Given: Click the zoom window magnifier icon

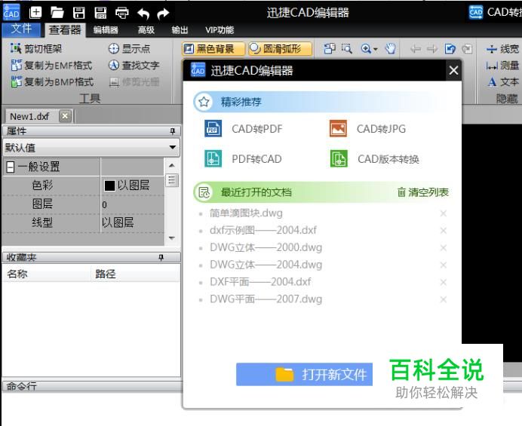Looking at the screenshot, I should (346, 49).
